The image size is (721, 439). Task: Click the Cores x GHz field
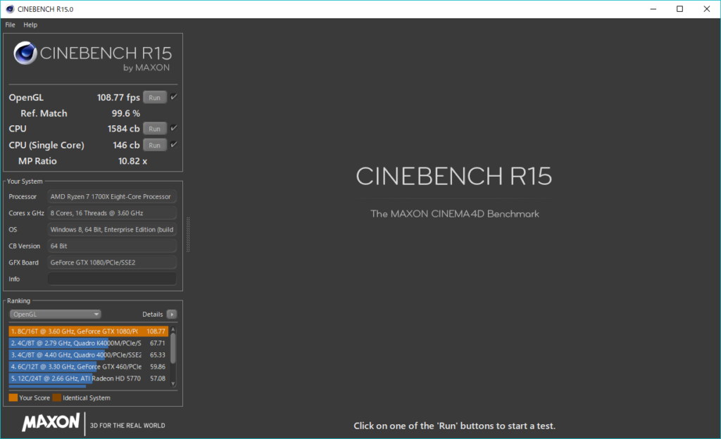tap(112, 213)
